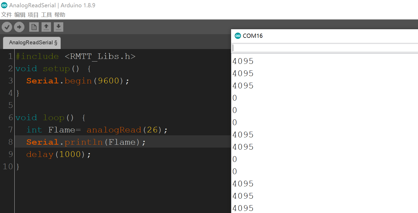Save the sketch with the down-arrow icon
Image resolution: width=418 pixels, height=213 pixels.
(x=58, y=27)
